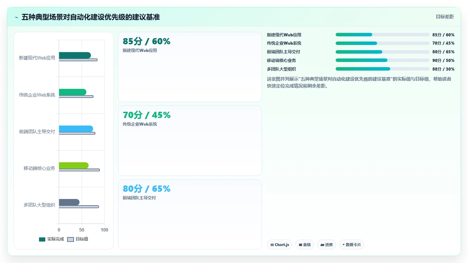Open the 85分 / 60% data card
468x263 pixels.
click(x=190, y=67)
